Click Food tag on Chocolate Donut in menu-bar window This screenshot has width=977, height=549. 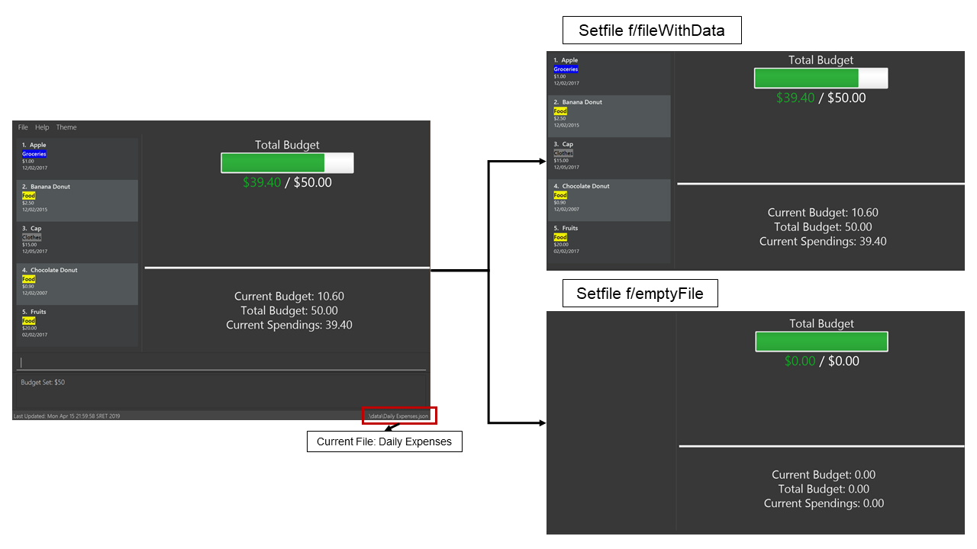[28, 279]
